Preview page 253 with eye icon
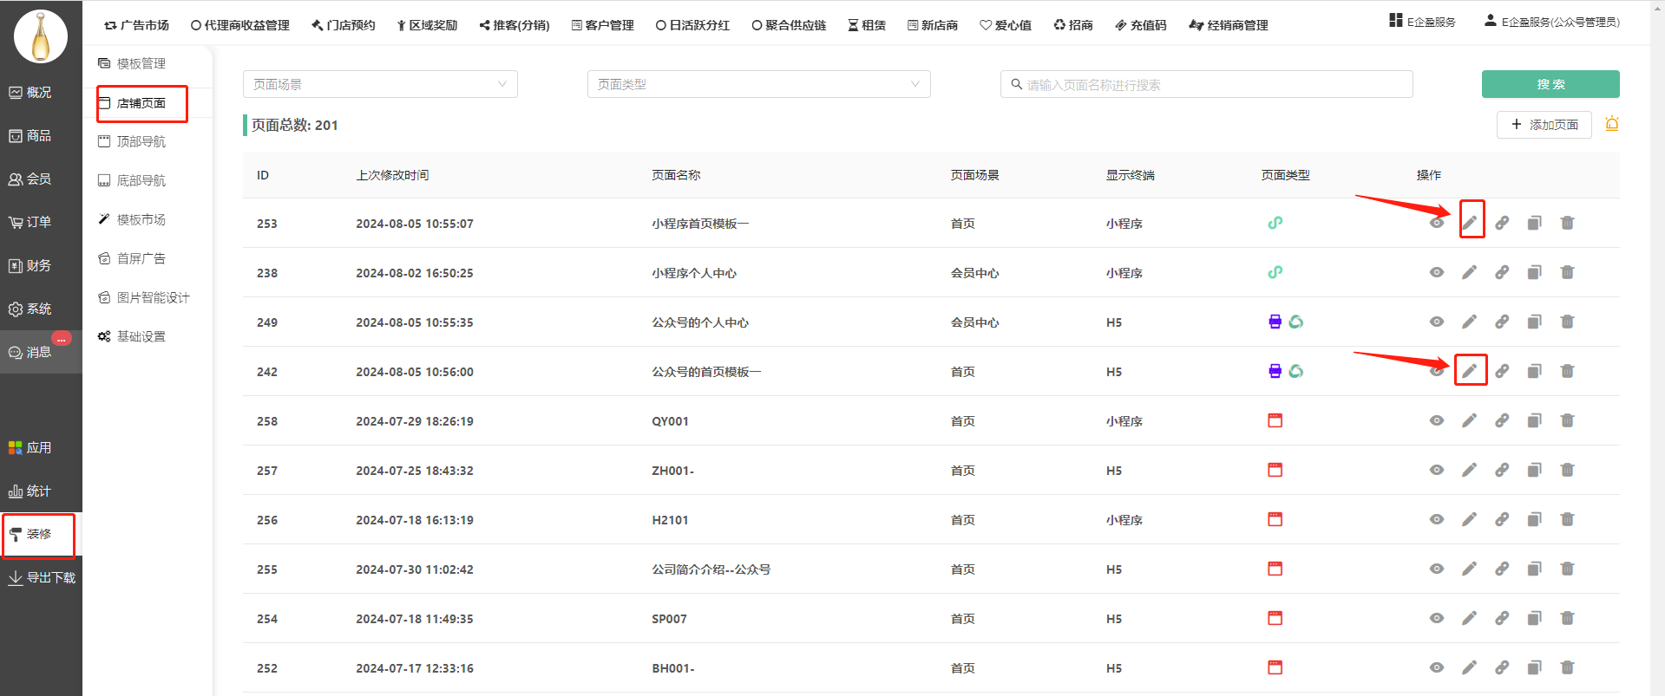Image resolution: width=1665 pixels, height=696 pixels. (x=1437, y=223)
